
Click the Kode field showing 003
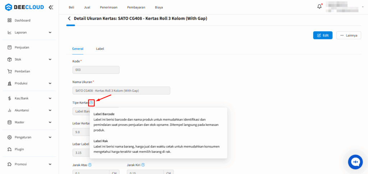coord(96,70)
